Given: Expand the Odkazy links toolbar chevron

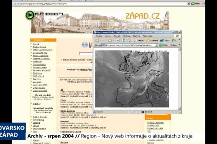Looking at the screenshot, I should coord(179,45).
